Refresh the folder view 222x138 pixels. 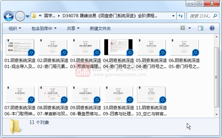(x=181, y=16)
